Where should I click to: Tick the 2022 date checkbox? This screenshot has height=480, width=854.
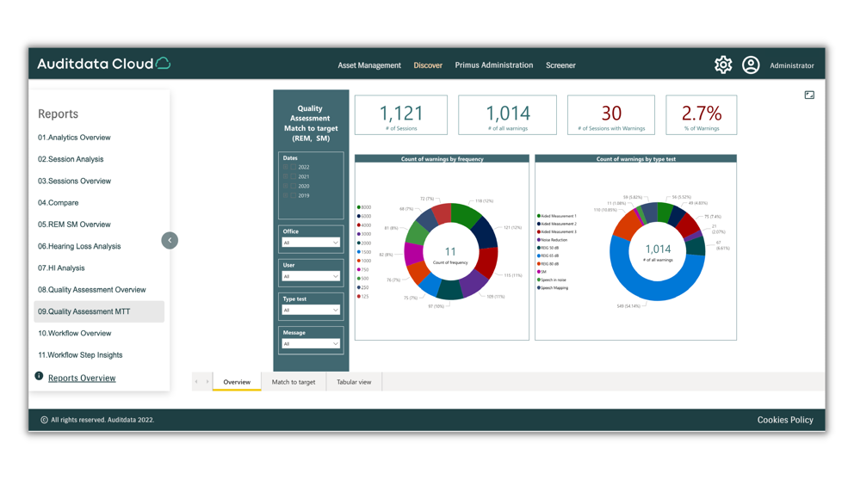coord(293,167)
